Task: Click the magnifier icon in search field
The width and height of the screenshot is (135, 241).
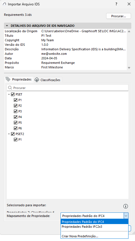Action: click(x=10, y=88)
